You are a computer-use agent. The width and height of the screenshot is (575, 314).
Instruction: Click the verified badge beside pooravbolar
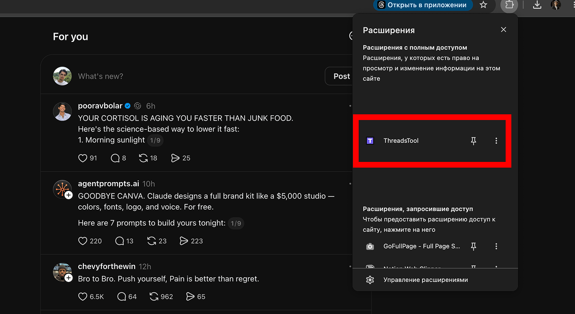[128, 106]
